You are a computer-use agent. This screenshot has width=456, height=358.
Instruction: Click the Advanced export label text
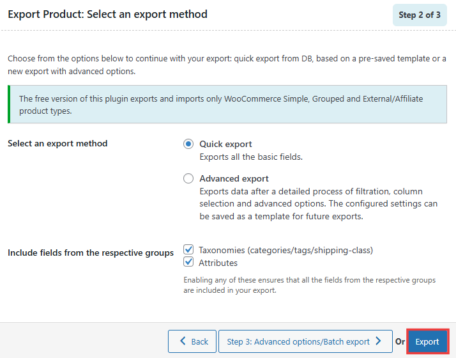pos(234,179)
